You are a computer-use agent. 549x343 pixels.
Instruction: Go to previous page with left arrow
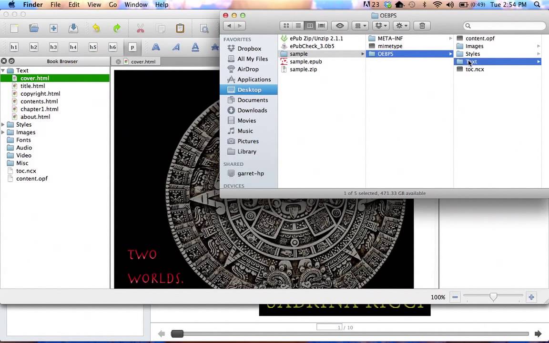[162, 334]
